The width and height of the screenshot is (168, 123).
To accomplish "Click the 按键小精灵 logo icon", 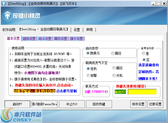I will (x=7, y=16).
